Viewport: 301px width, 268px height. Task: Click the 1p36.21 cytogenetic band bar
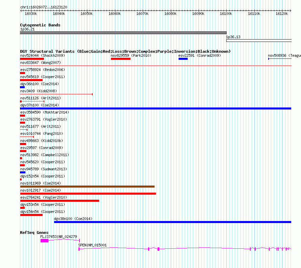point(123,33)
